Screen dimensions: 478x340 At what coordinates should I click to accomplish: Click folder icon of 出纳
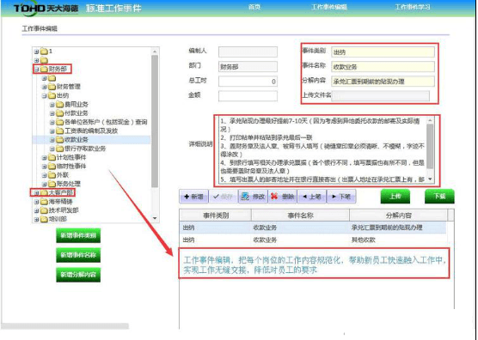click(x=52, y=95)
